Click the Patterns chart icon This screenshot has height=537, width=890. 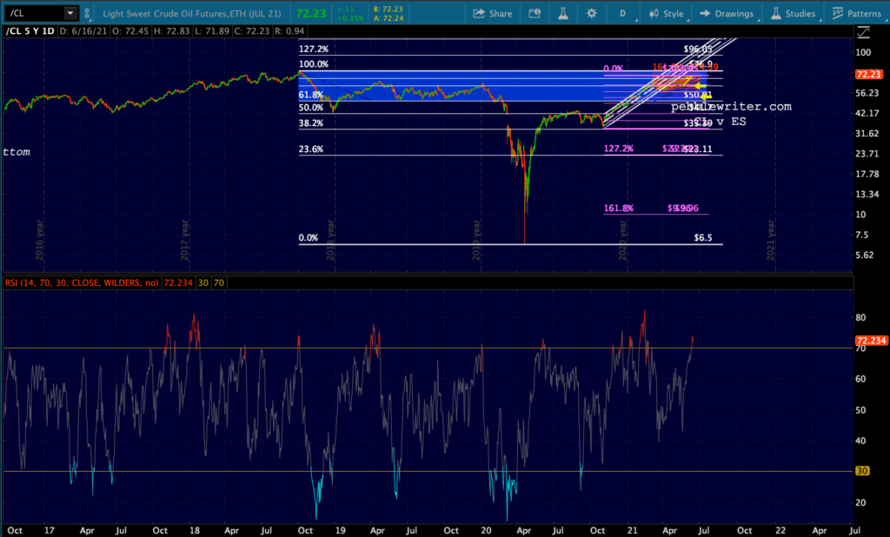point(838,13)
